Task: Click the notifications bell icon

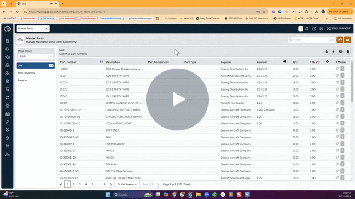Action: click(307, 29)
